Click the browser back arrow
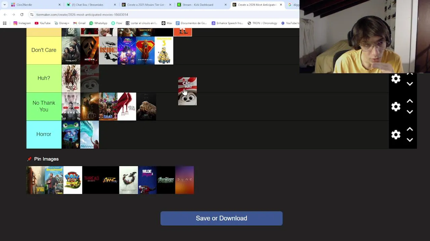430x241 pixels. tap(5, 14)
